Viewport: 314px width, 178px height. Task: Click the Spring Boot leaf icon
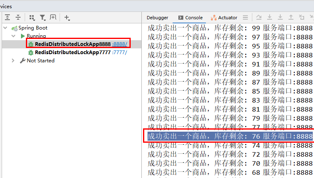(x=14, y=28)
